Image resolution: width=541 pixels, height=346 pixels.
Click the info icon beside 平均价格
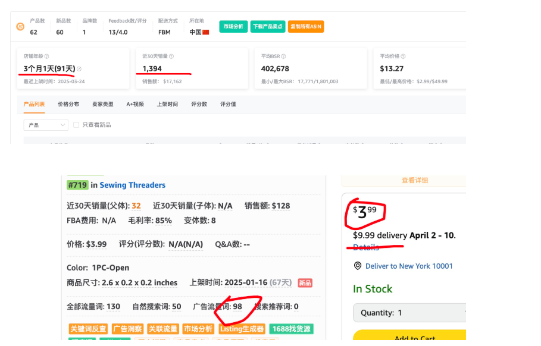click(x=405, y=56)
